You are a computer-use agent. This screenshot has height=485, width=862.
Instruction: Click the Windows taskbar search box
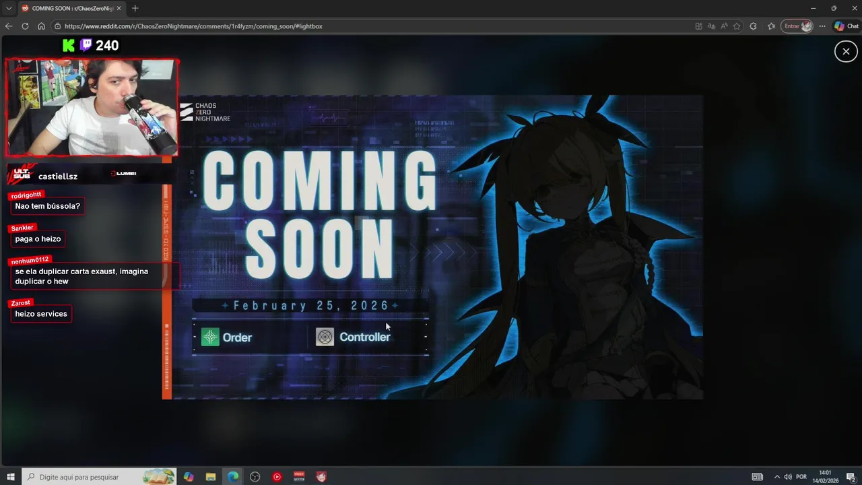99,477
